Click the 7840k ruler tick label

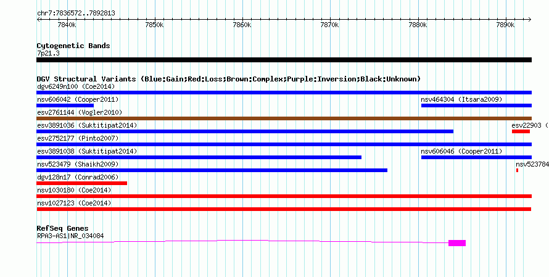[66, 25]
